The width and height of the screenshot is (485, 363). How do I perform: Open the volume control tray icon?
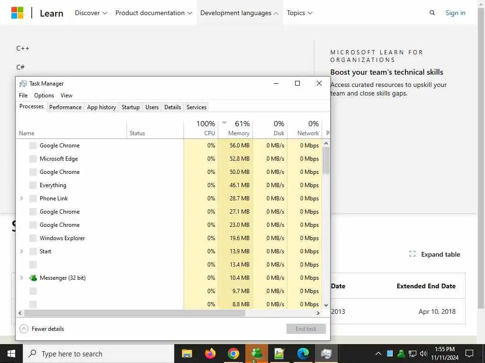[x=423, y=354]
